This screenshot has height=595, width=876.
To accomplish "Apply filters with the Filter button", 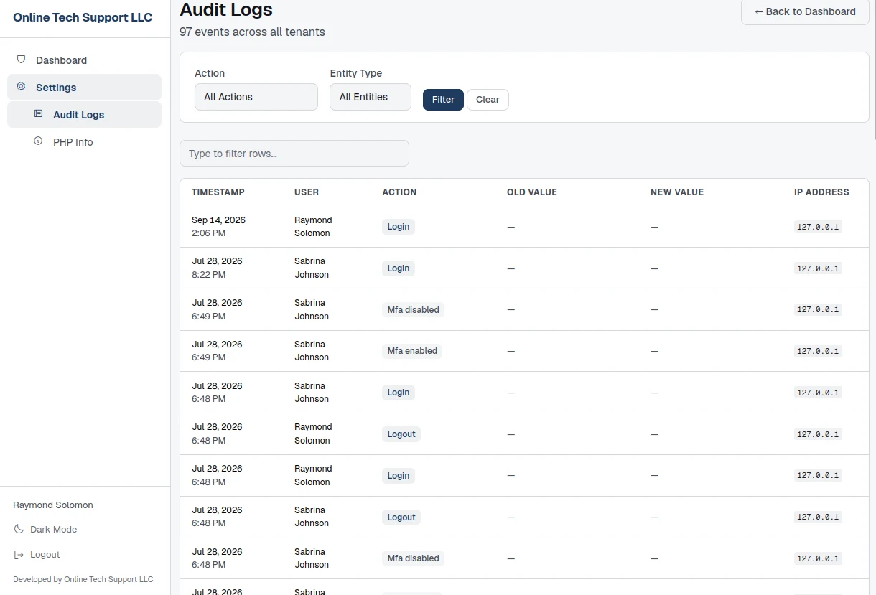I will pyautogui.click(x=443, y=100).
